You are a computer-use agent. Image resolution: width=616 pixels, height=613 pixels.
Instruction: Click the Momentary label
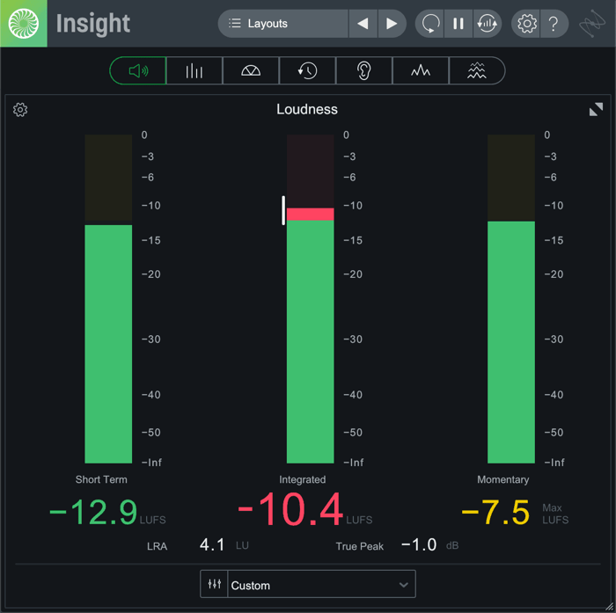tap(502, 479)
